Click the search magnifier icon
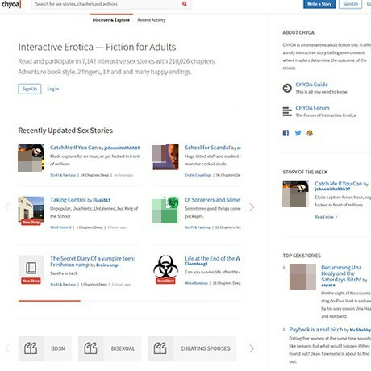 tap(185, 4)
